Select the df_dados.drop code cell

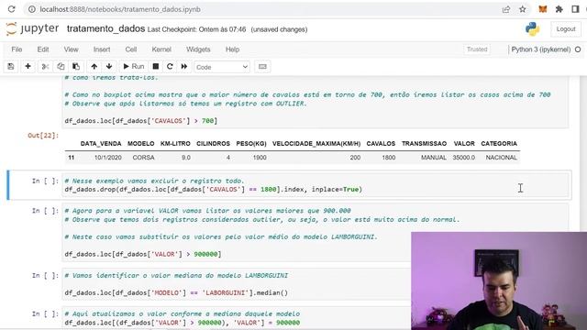316,185
